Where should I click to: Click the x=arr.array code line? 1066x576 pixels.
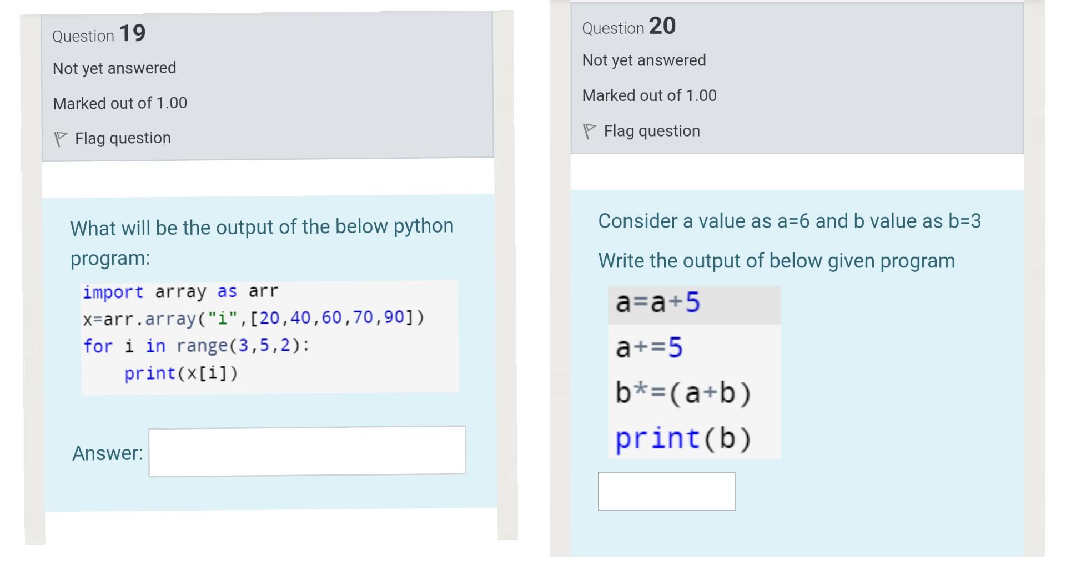253,319
